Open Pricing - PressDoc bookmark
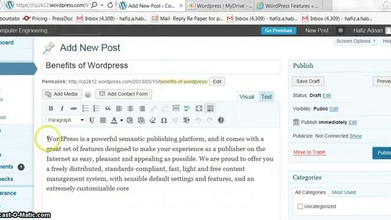391x220 pixels. 48,18
